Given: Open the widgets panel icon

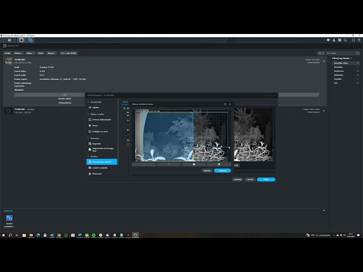Looking at the screenshot, I should click(340, 40).
